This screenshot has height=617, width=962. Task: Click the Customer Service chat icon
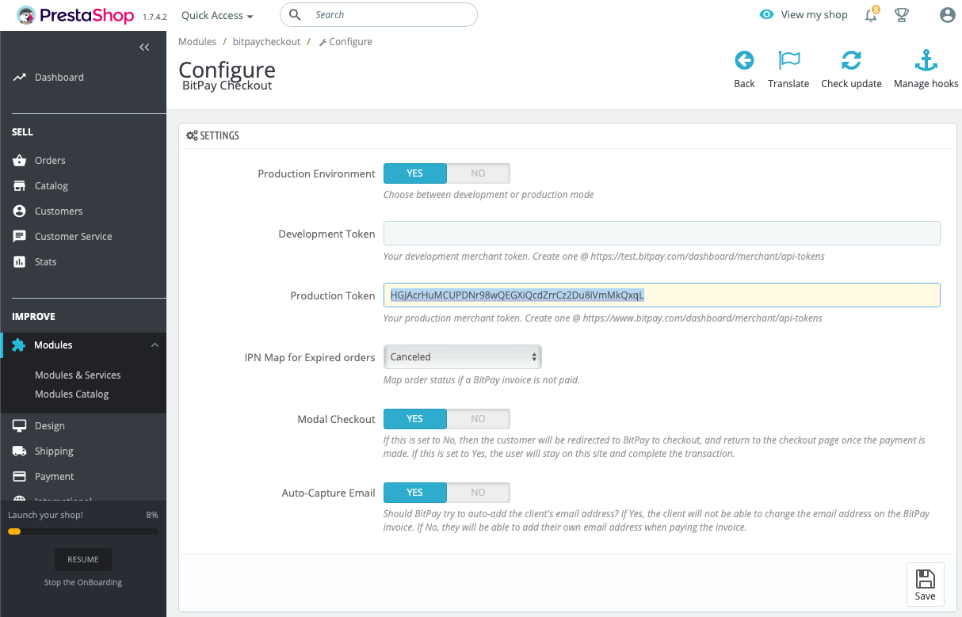tap(19, 237)
